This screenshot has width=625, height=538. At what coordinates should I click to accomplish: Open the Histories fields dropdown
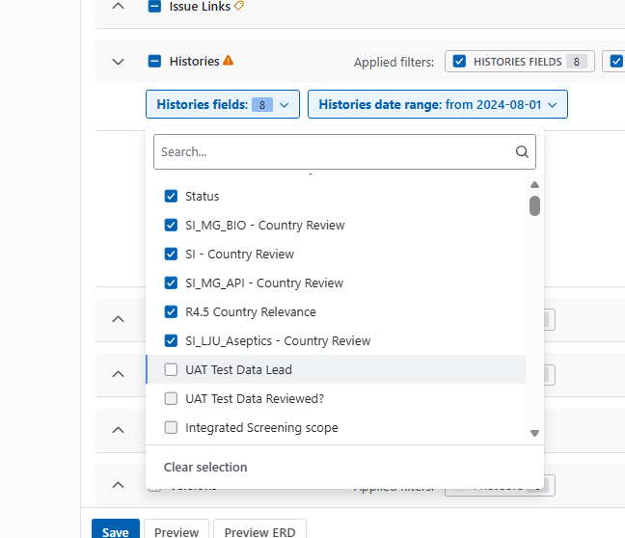click(223, 104)
